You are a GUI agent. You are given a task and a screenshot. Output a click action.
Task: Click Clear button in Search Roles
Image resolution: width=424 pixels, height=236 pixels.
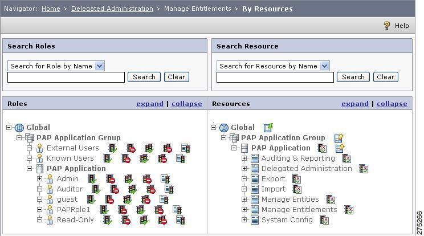tap(177, 77)
